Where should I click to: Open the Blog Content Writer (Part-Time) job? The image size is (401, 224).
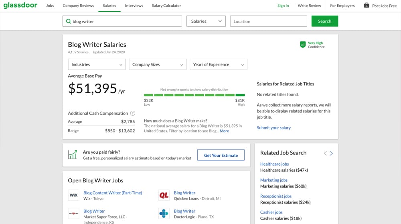pos(113,193)
